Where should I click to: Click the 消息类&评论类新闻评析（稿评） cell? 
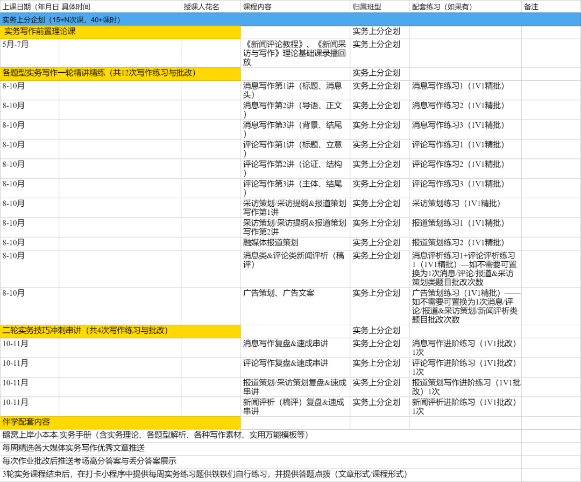tap(295, 269)
